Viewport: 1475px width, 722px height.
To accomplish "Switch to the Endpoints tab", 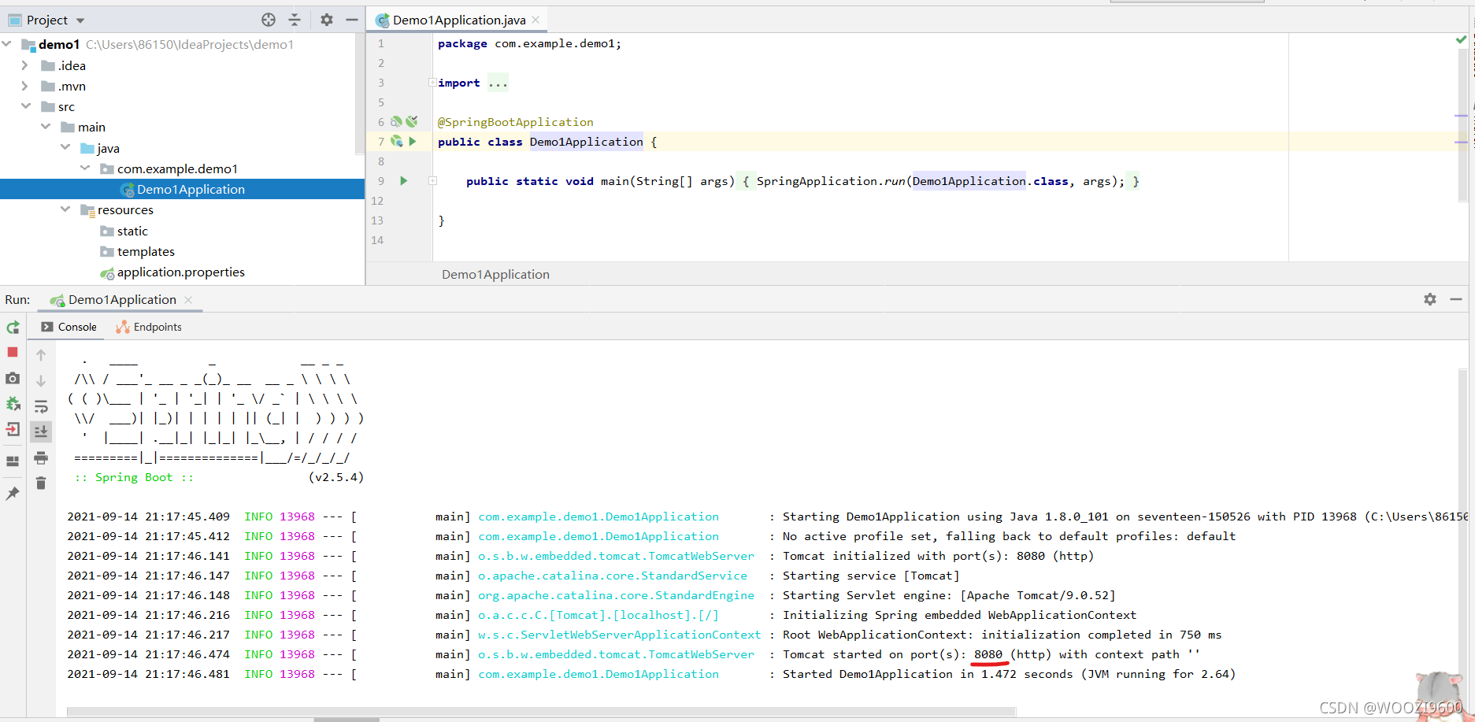I will pyautogui.click(x=149, y=327).
